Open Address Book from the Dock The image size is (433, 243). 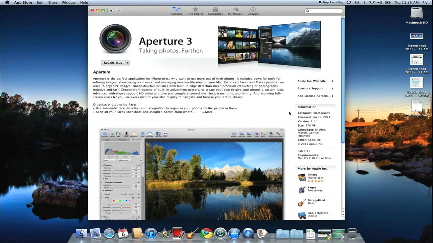(x=137, y=233)
